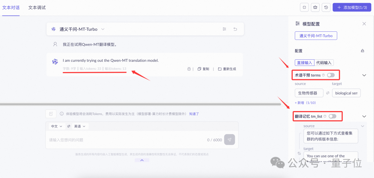
Task: Open the 英语 target language dropdown
Action: (80, 126)
